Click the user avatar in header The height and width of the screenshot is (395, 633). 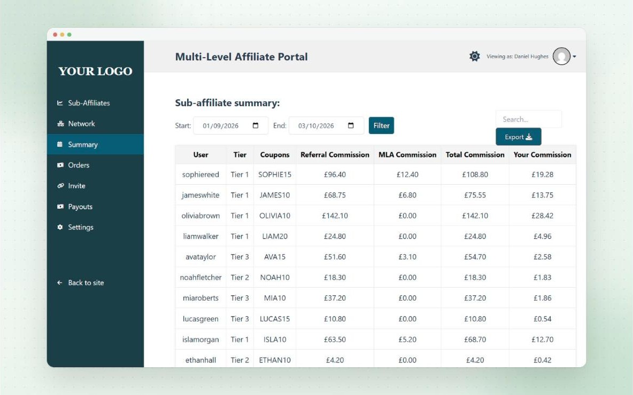click(x=561, y=56)
